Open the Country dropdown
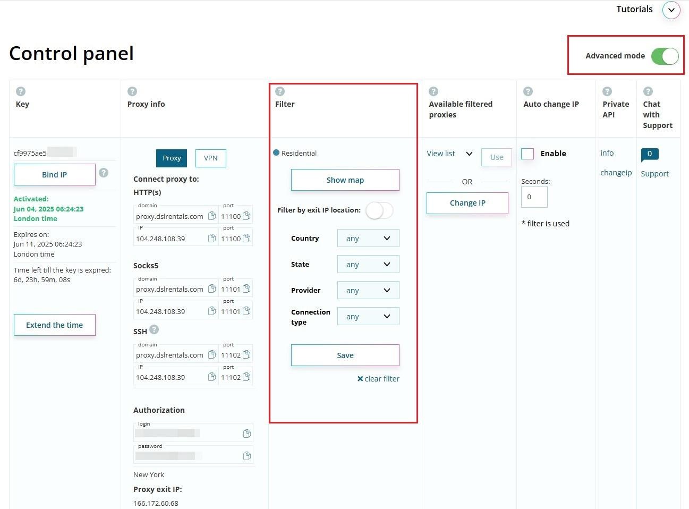This screenshot has width=689, height=509. (368, 239)
